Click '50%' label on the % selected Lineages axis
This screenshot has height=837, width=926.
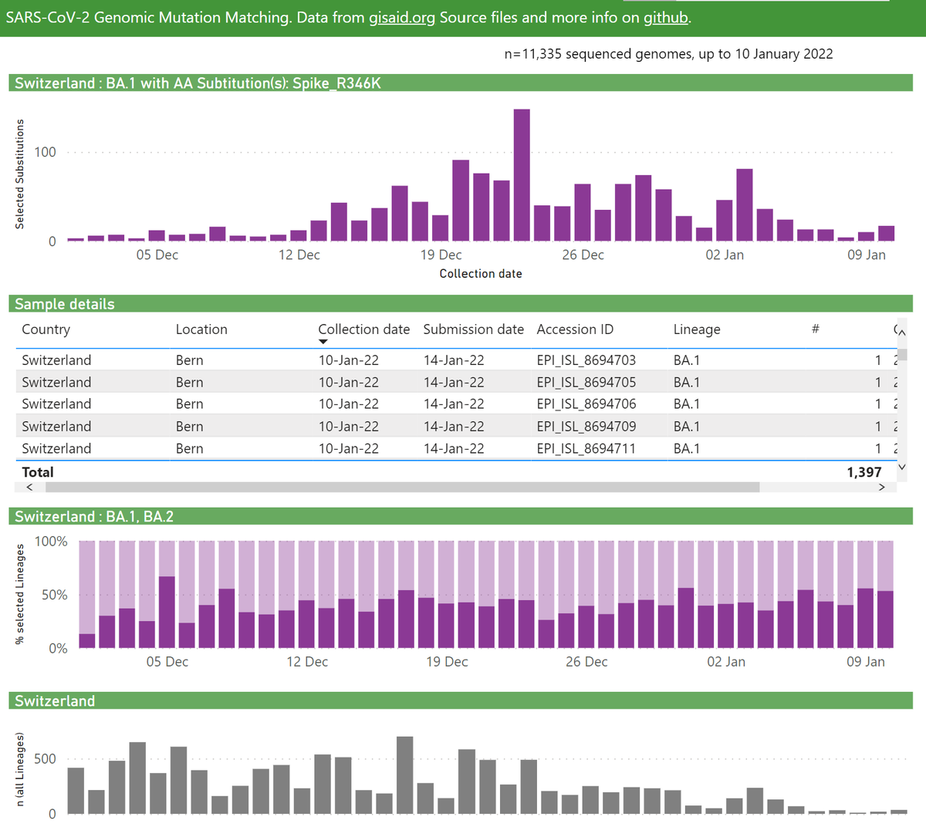pos(55,595)
